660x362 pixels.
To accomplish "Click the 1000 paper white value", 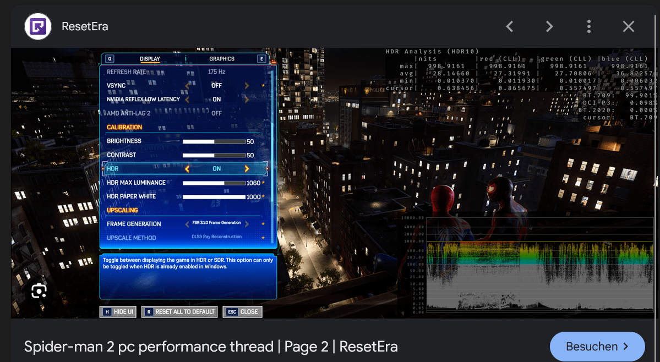I will (253, 197).
